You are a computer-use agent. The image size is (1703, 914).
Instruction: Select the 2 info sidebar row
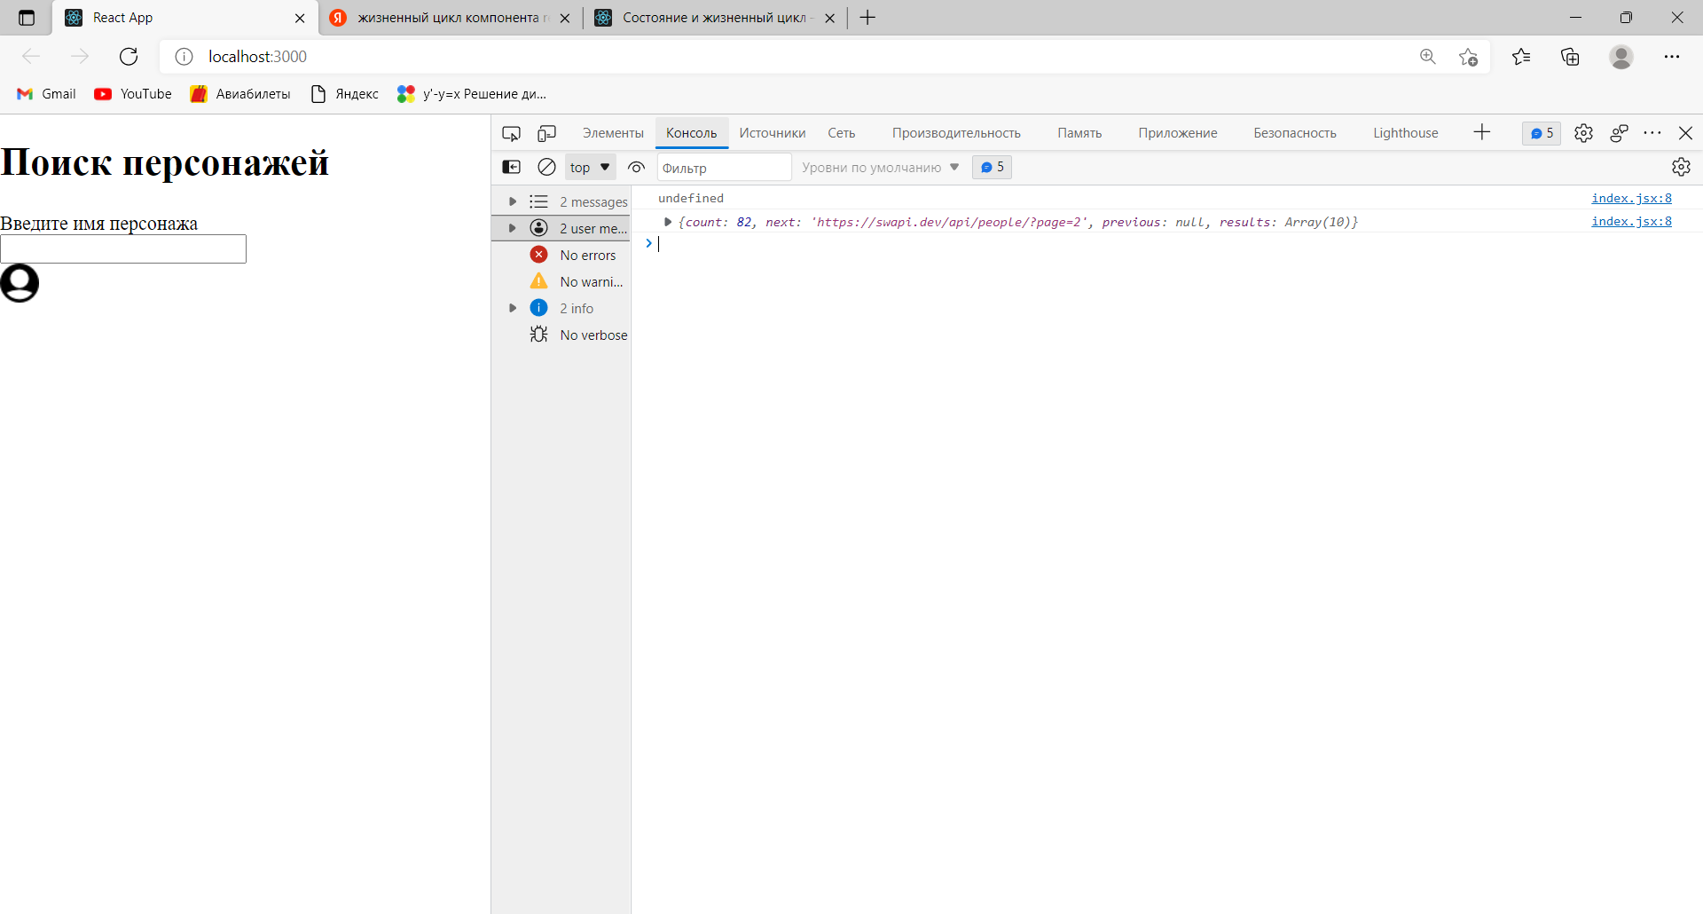[561, 308]
